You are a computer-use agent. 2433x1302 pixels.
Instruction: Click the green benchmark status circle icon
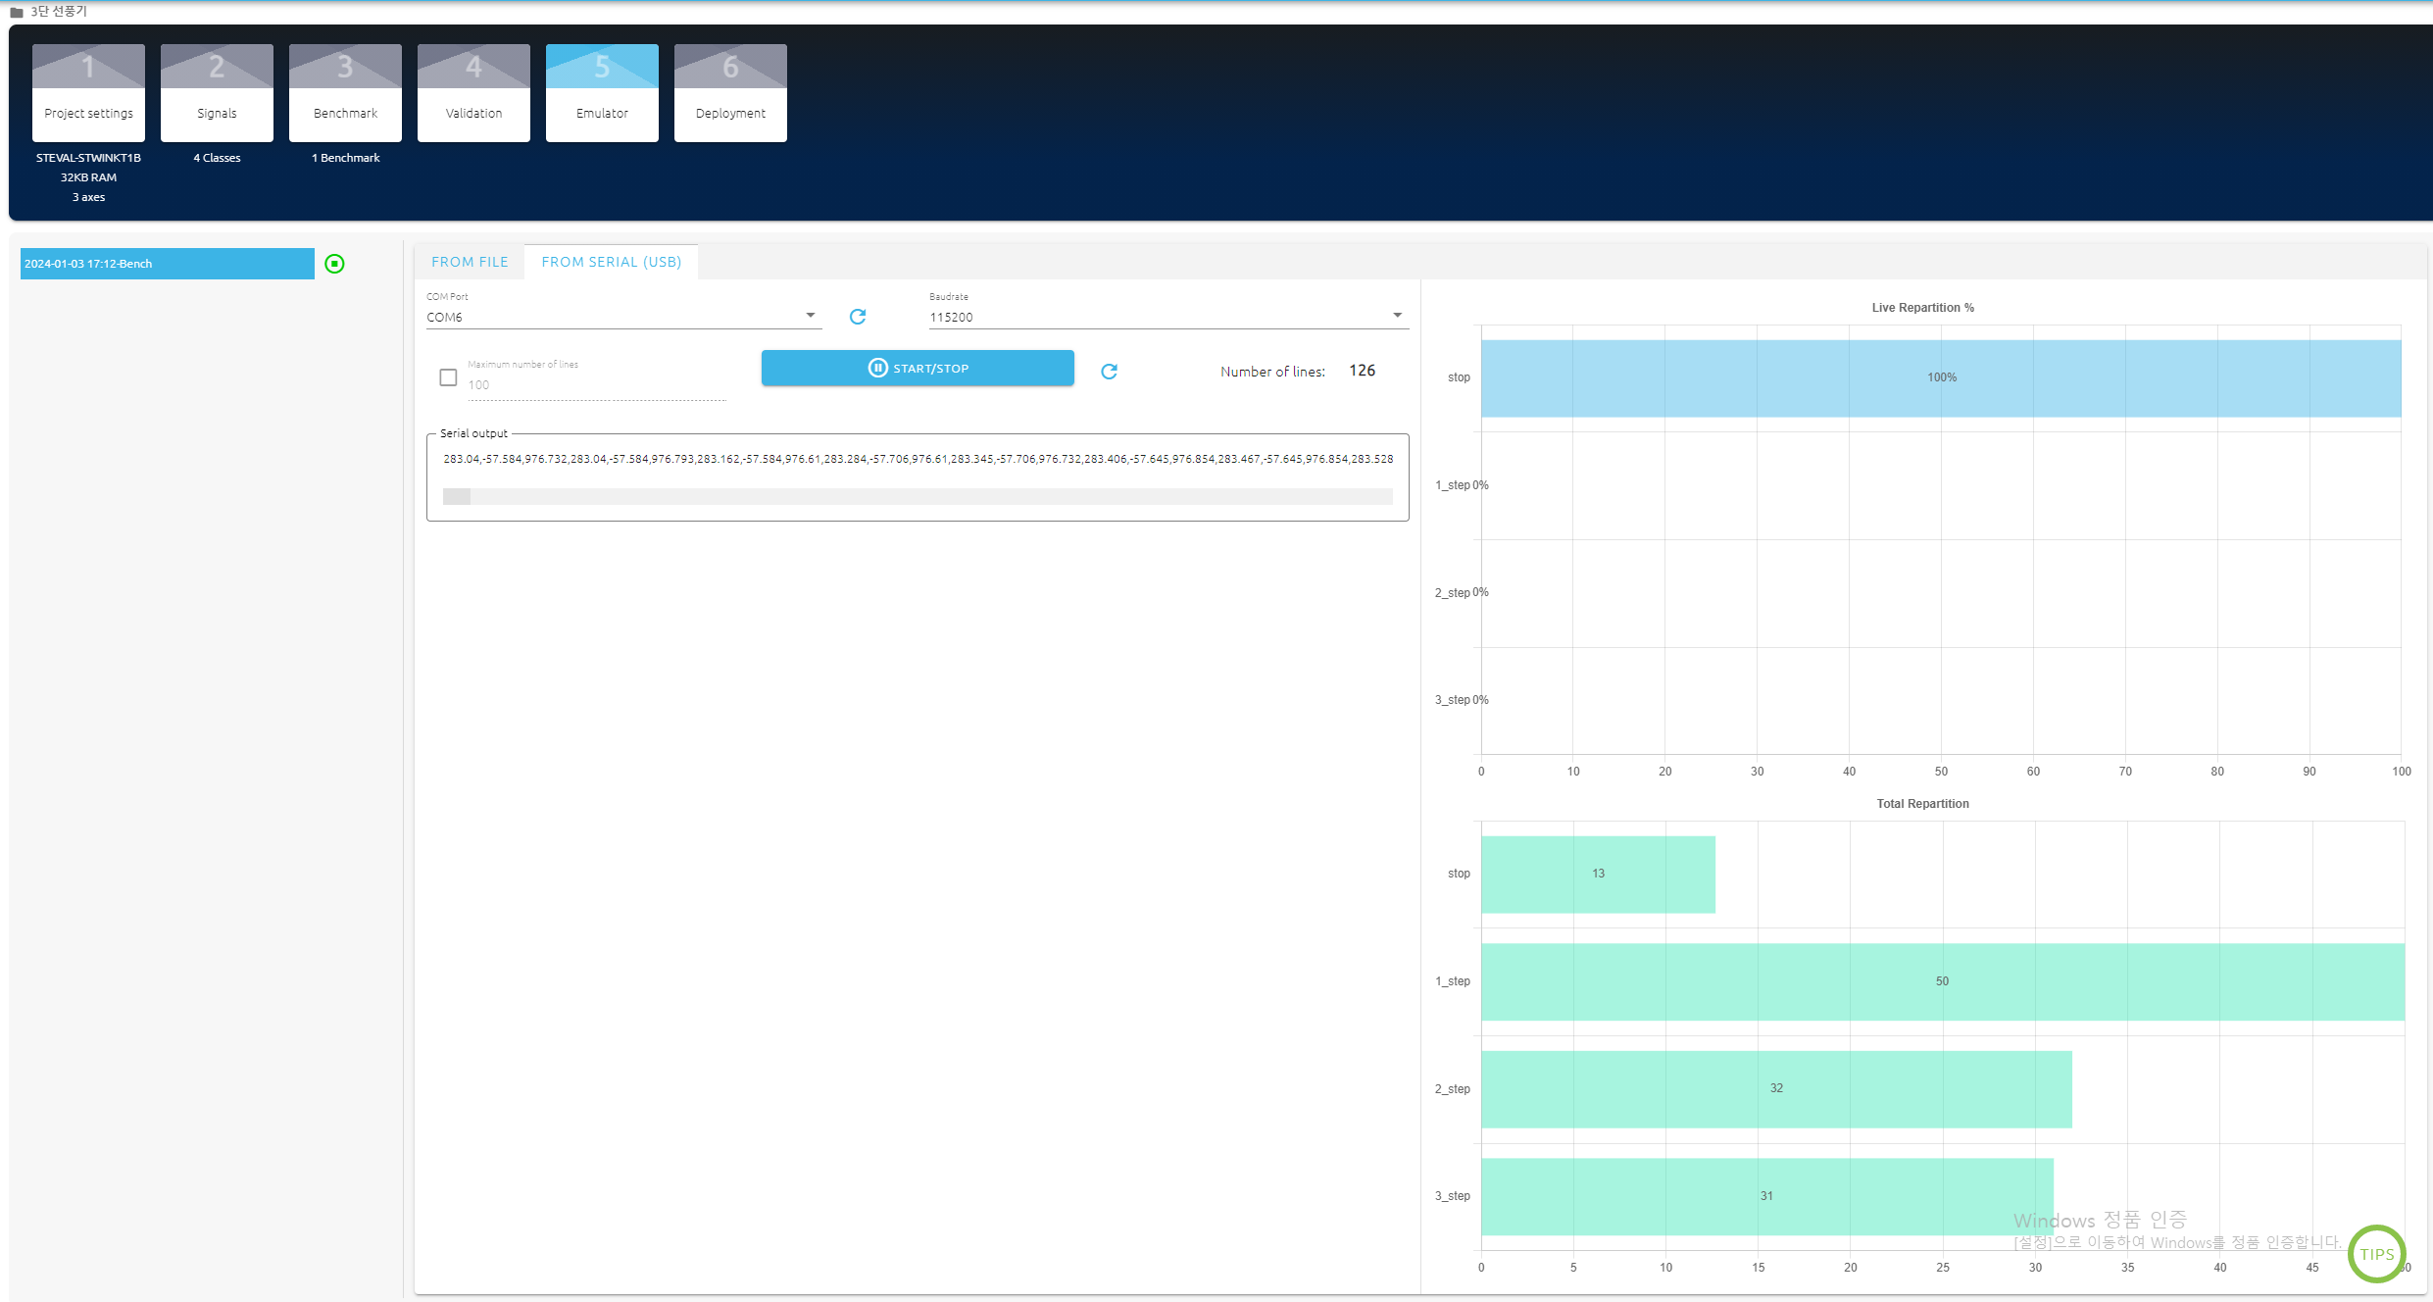point(334,264)
